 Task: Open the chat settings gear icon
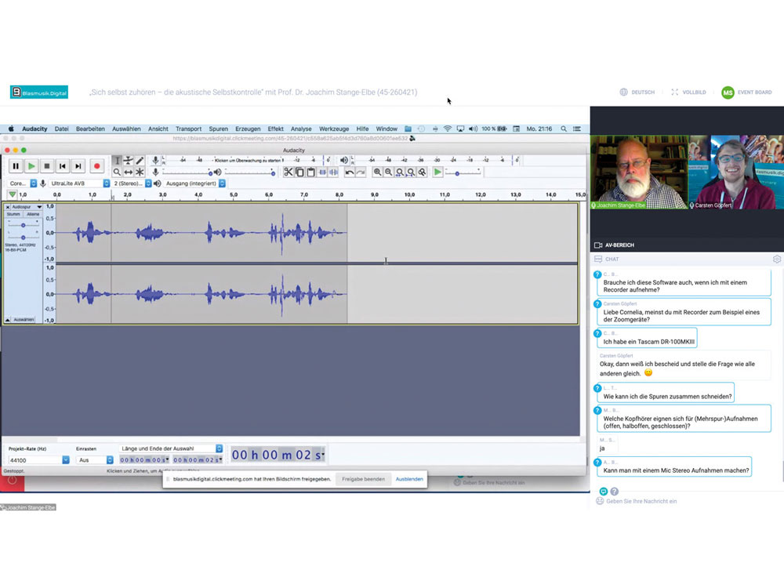pyautogui.click(x=776, y=259)
